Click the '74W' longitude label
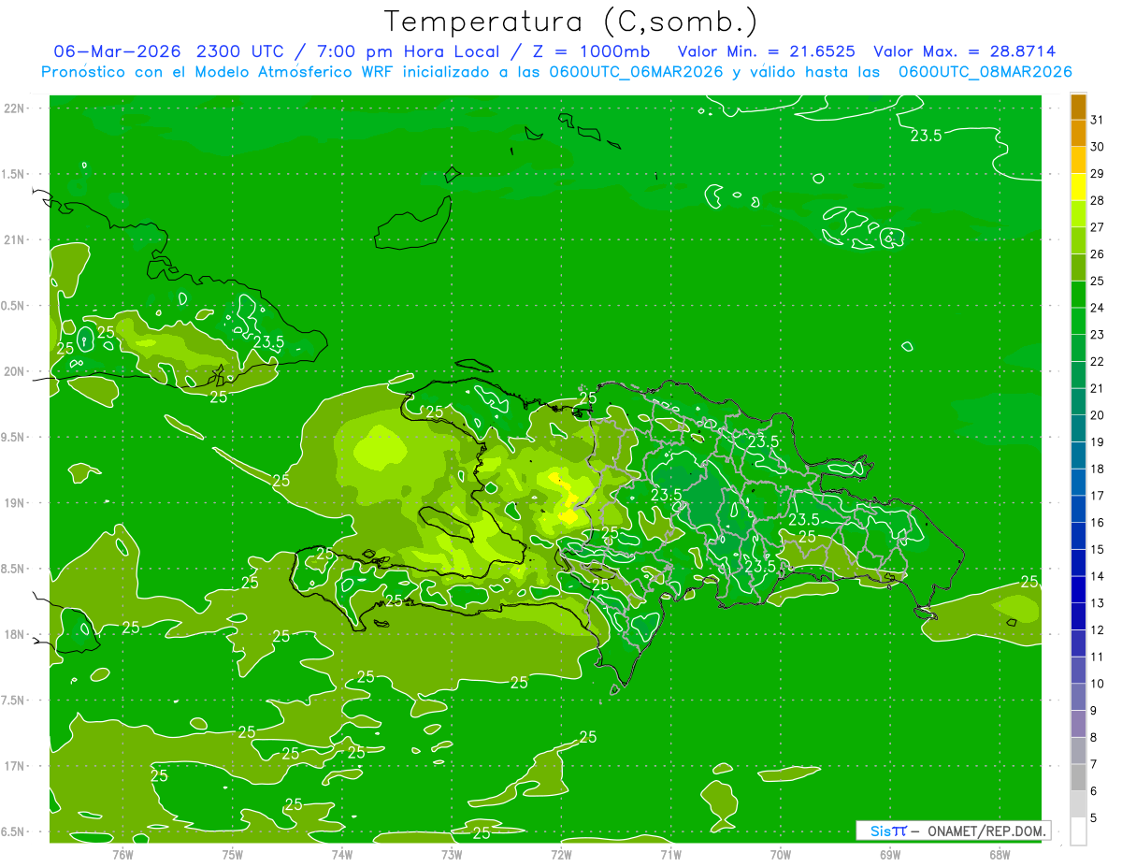The height and width of the screenshot is (867, 1122). click(x=342, y=854)
